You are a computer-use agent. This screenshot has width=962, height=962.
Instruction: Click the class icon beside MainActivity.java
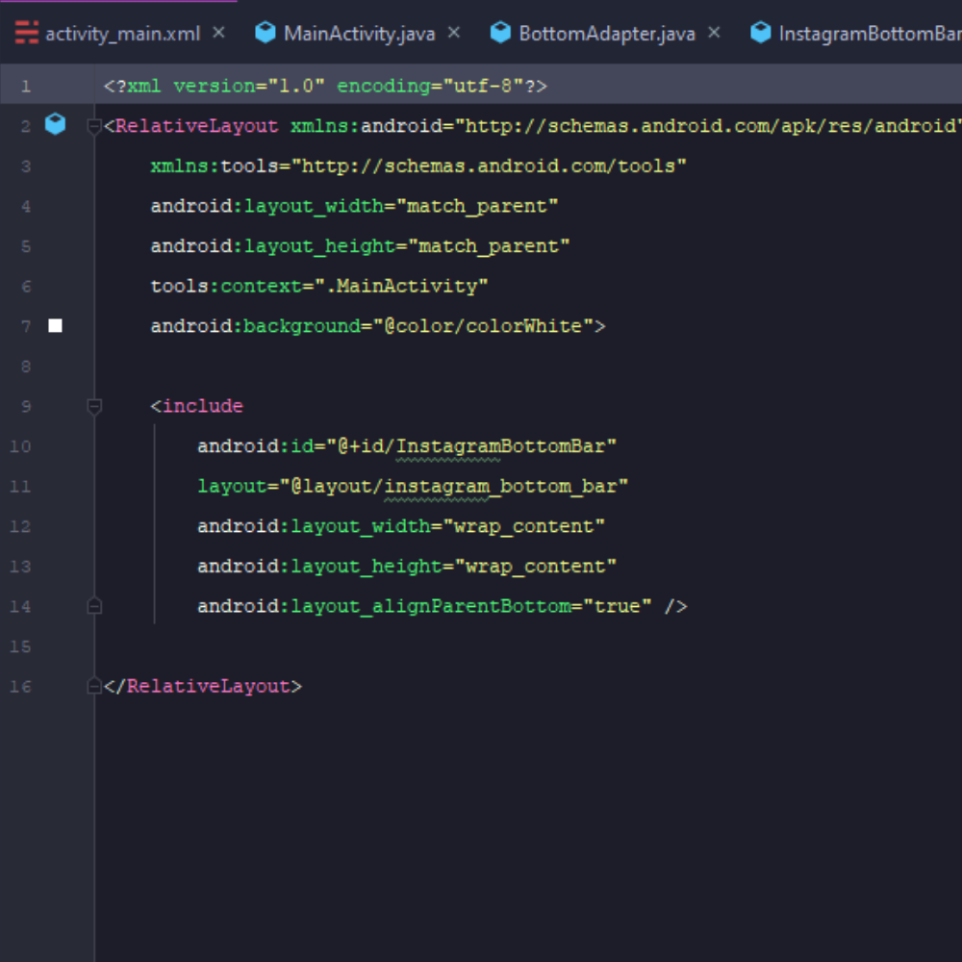click(x=265, y=32)
